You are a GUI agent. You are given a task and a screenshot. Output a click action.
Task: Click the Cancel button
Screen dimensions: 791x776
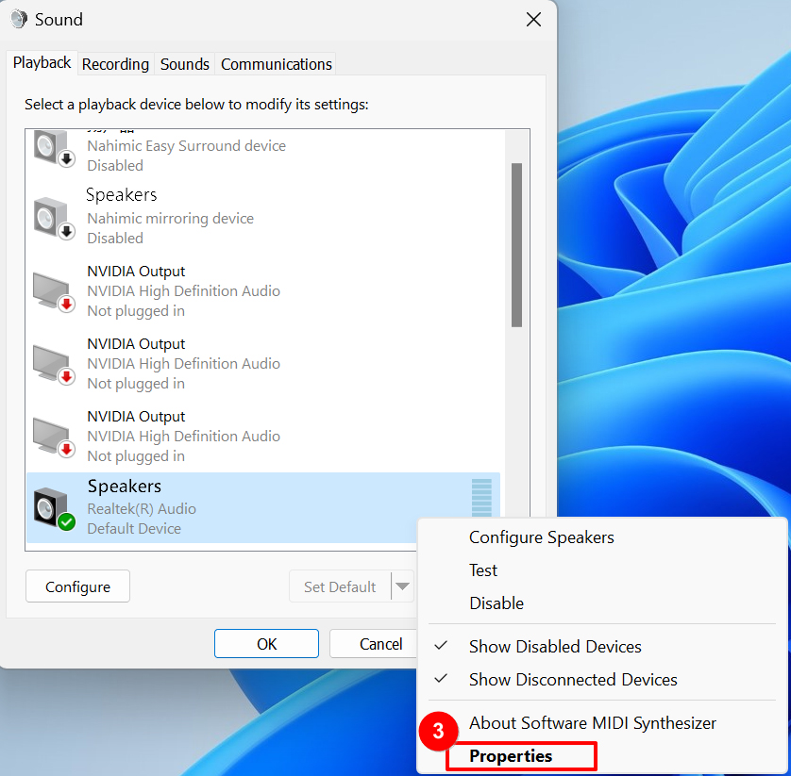click(373, 643)
